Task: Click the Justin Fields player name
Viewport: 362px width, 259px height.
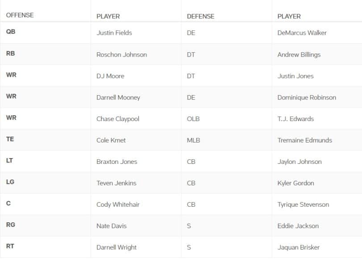Action: (x=114, y=33)
